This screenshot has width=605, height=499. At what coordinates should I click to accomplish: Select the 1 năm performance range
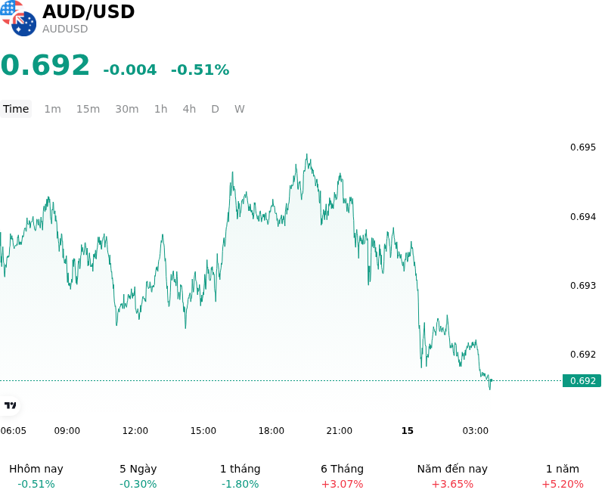[563, 476]
